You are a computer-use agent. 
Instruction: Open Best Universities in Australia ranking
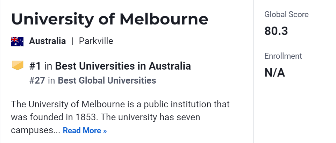click(123, 66)
